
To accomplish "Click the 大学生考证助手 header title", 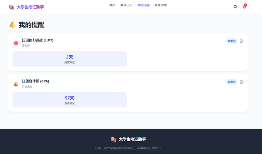I will tap(30, 7).
